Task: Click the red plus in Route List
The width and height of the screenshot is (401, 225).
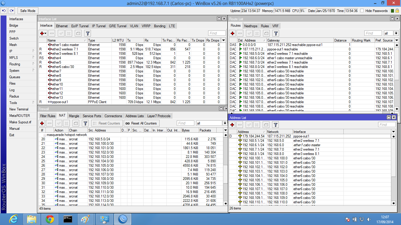Action: point(232,33)
